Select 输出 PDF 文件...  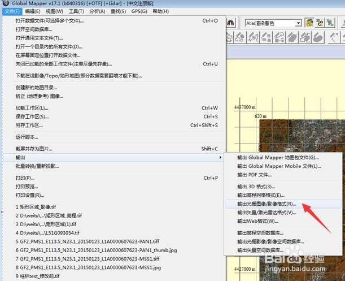(283, 175)
